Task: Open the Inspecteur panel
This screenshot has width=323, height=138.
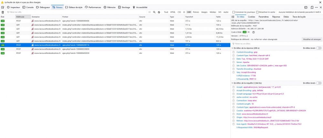Action: (x=13, y=7)
